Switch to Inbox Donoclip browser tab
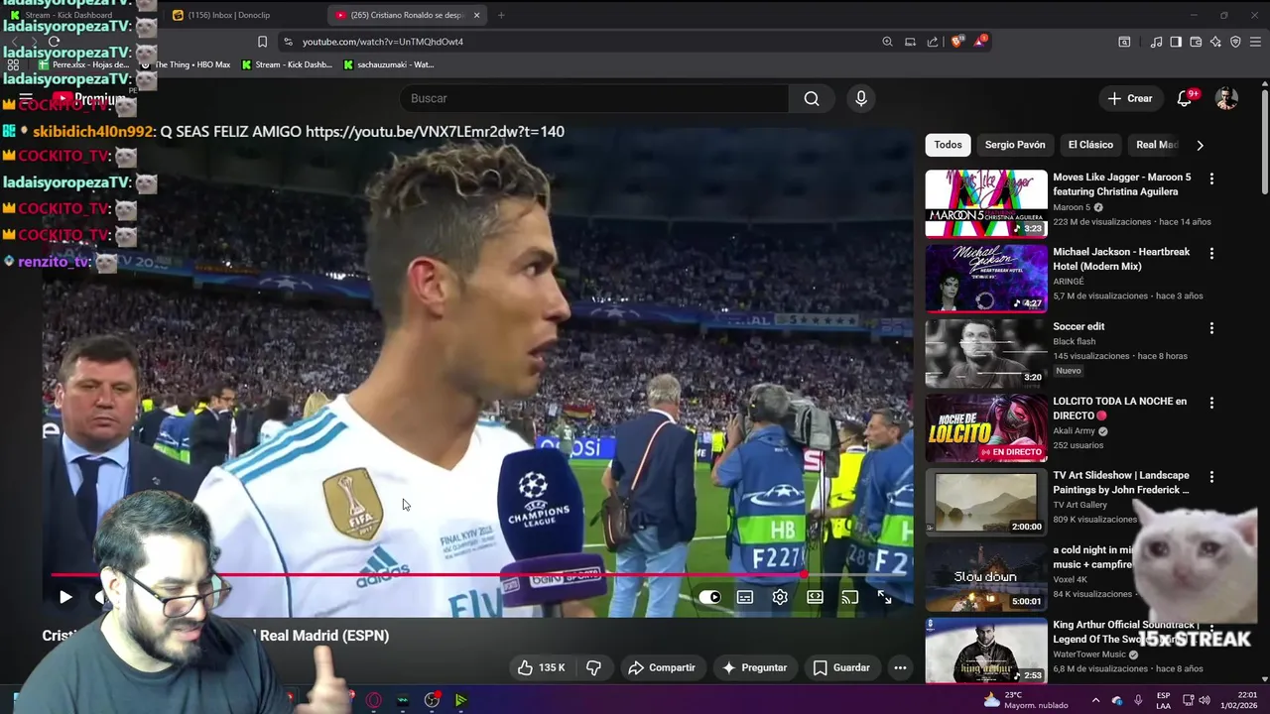This screenshot has width=1270, height=714. coord(238,15)
